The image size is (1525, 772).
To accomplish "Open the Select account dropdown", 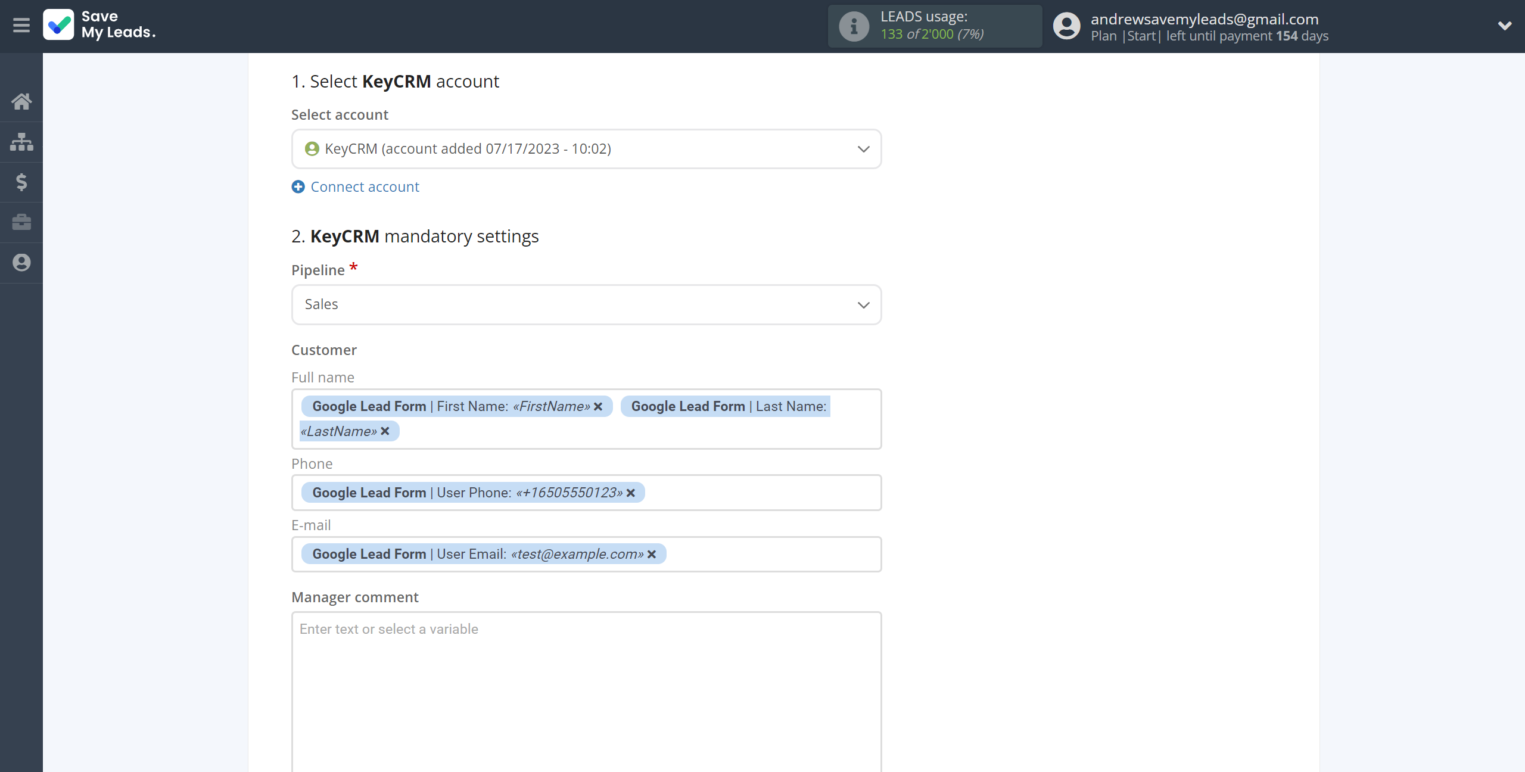I will click(x=586, y=149).
